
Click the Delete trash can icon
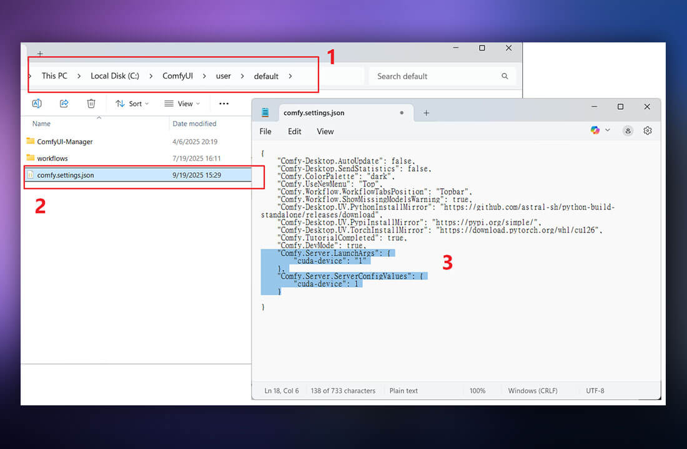(91, 104)
